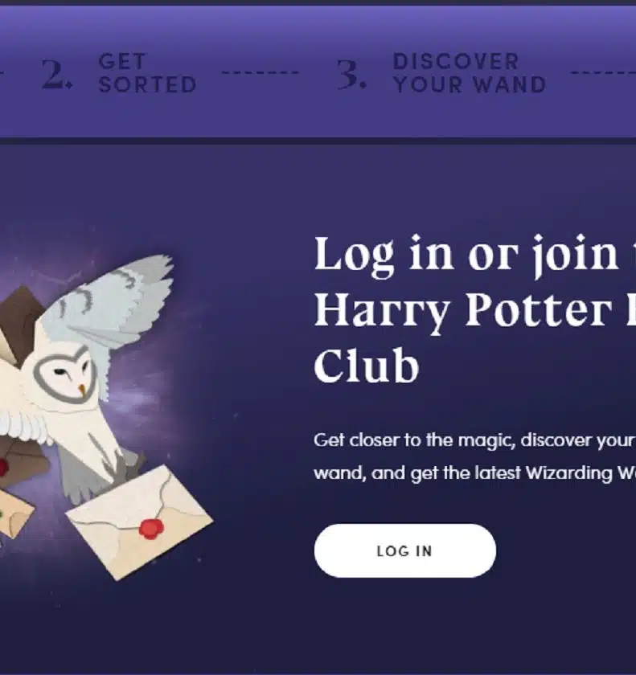The image size is (636, 675).
Task: Click the Harry Potter heading line
Action: coord(475,311)
